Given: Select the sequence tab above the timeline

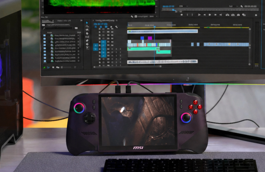Looking at the screenshot, I should [105, 21].
